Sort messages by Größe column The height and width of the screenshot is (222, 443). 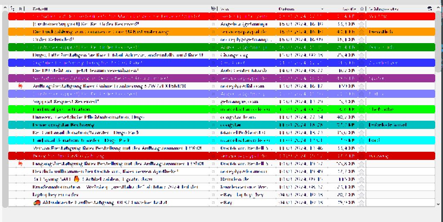[349, 9]
